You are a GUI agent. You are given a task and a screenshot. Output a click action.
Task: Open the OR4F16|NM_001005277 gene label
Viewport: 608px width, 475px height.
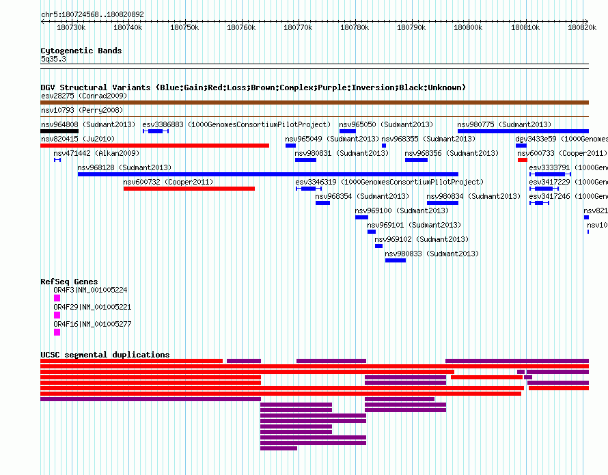coord(92,324)
